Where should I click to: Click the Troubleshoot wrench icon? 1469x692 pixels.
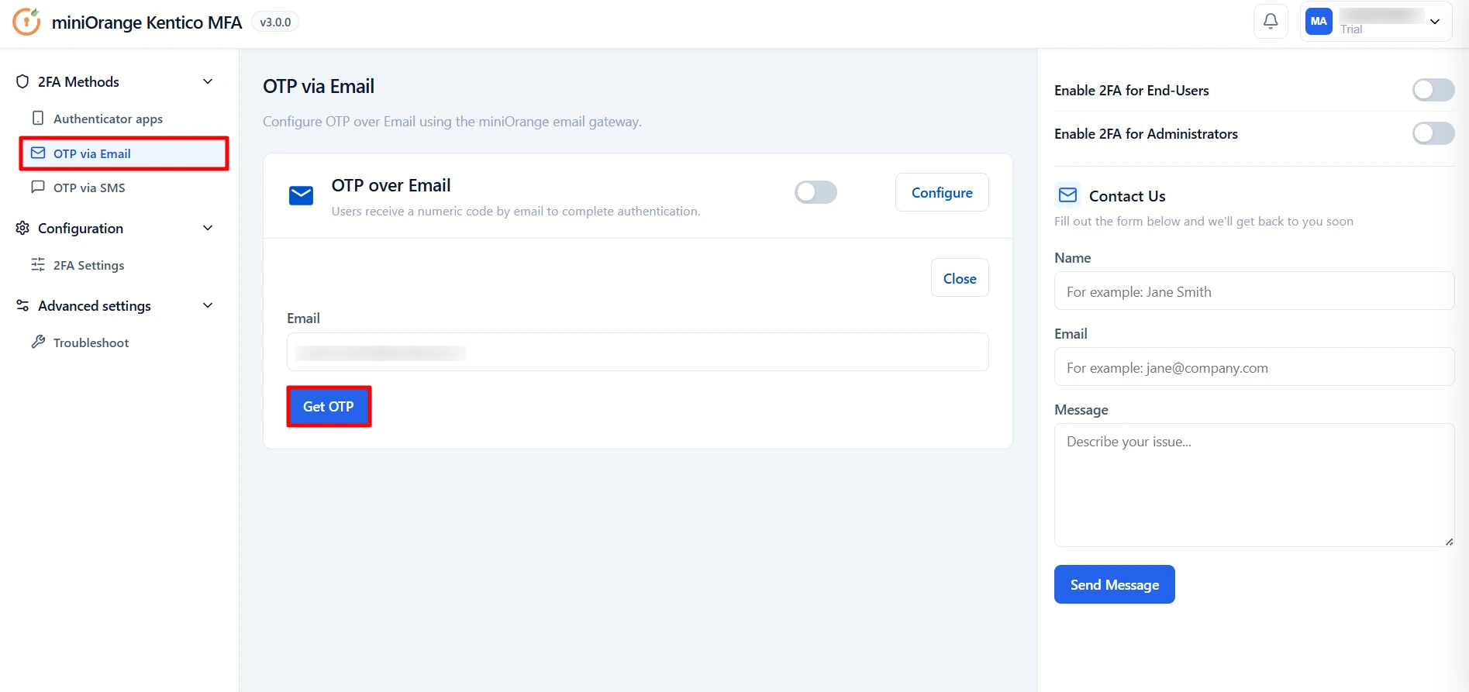click(x=38, y=342)
